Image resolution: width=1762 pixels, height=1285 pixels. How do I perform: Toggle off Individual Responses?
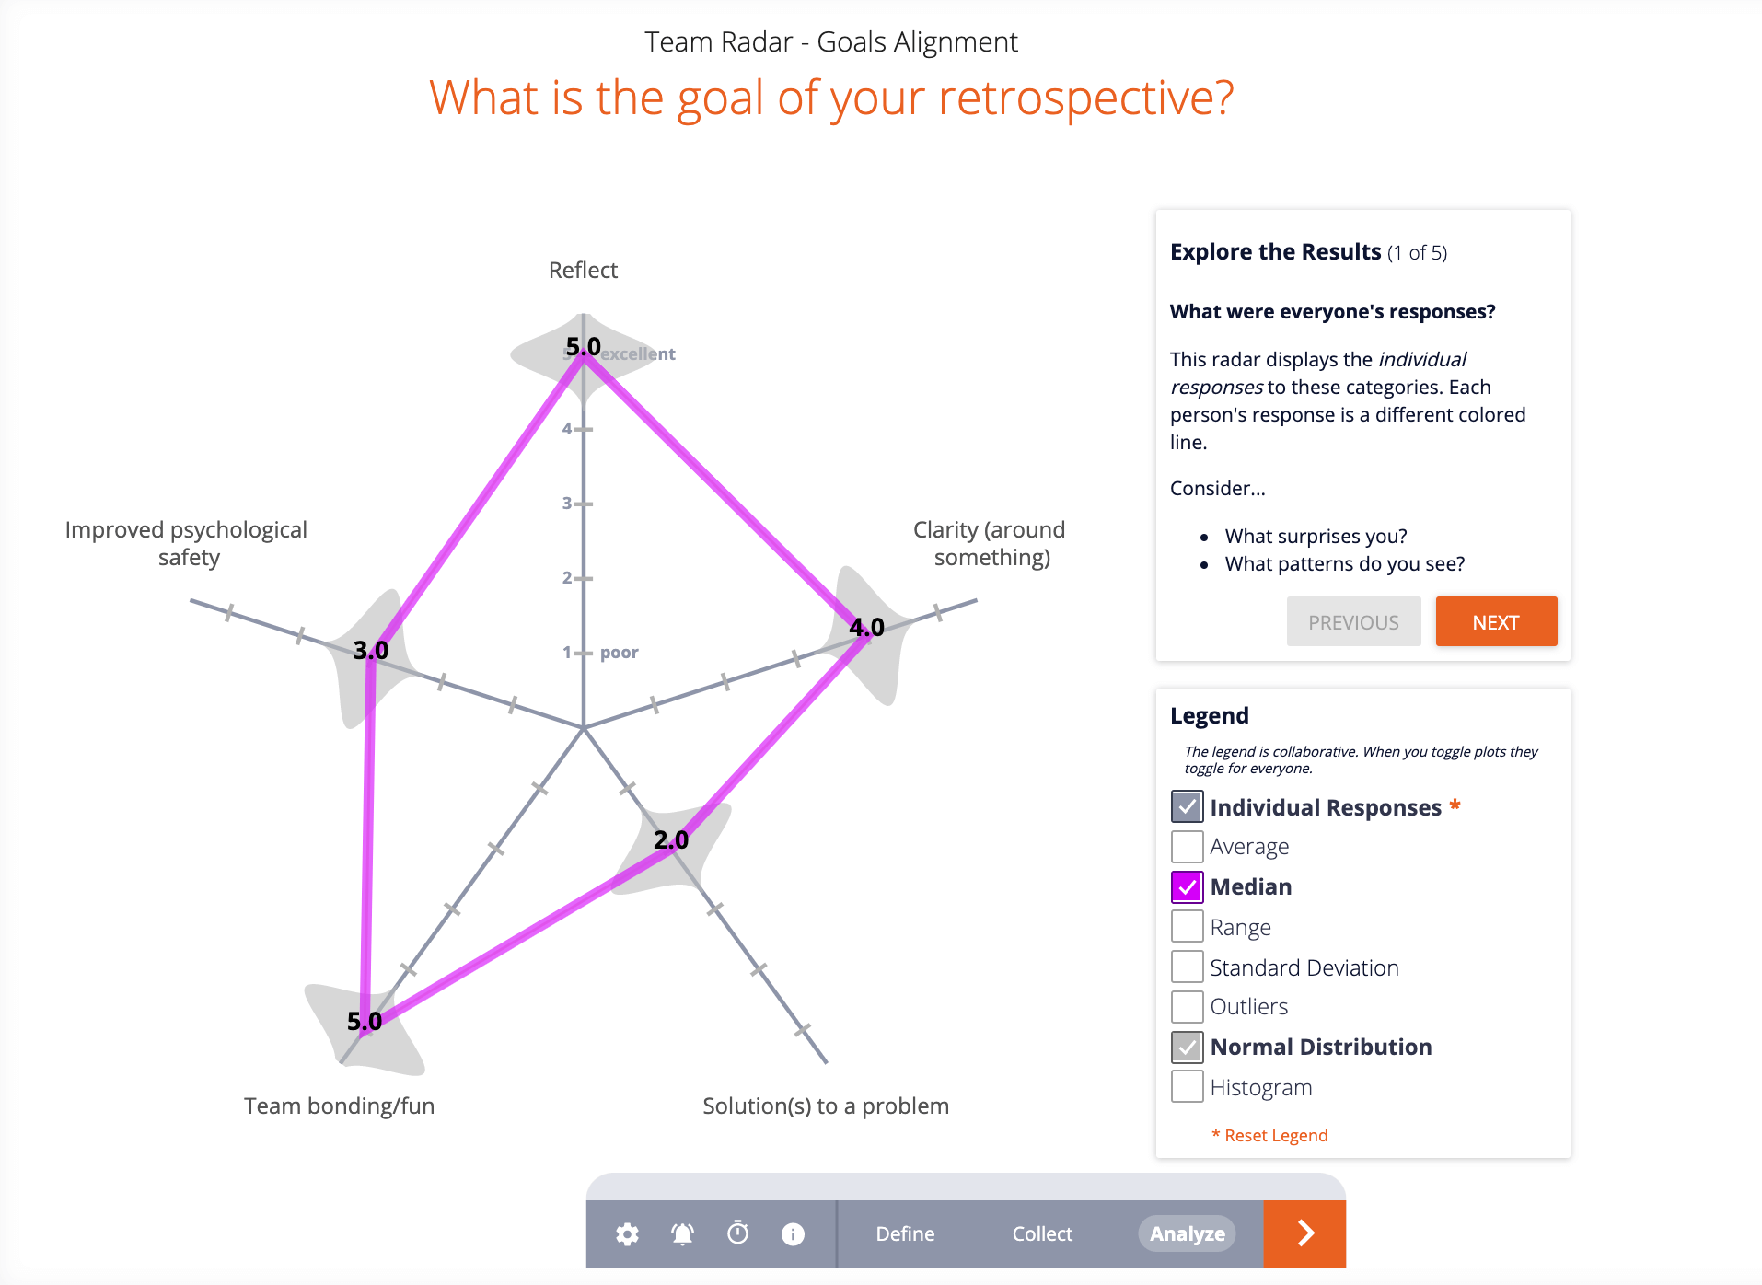click(1187, 806)
